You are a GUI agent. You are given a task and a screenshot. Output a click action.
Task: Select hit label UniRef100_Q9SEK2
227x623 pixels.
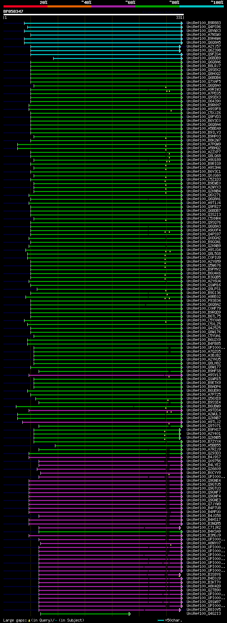pos(204,70)
